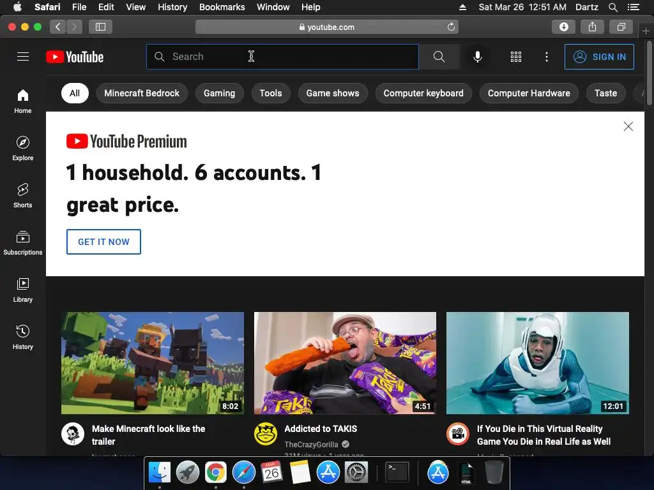This screenshot has height=490, width=654.
Task: Select the Game shows chip
Action: tap(333, 93)
